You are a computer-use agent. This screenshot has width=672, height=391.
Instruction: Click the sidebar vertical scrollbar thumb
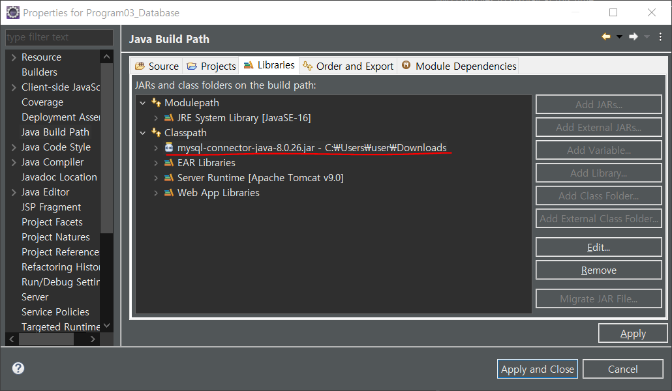pyautogui.click(x=106, y=148)
